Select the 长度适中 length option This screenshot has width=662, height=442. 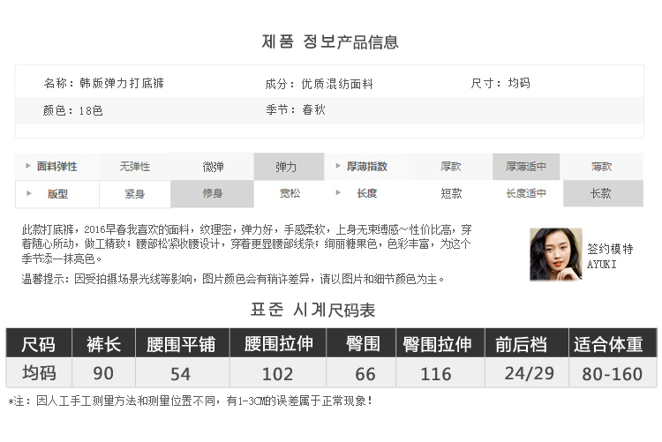coord(526,193)
